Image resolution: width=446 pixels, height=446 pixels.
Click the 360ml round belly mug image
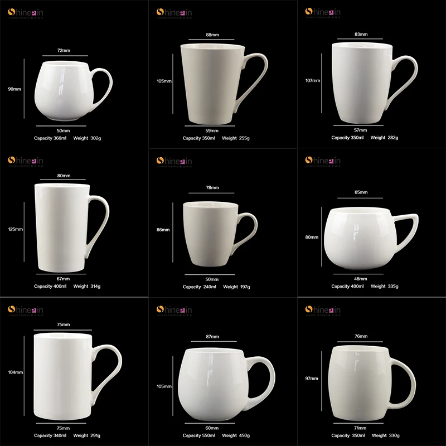74,91
